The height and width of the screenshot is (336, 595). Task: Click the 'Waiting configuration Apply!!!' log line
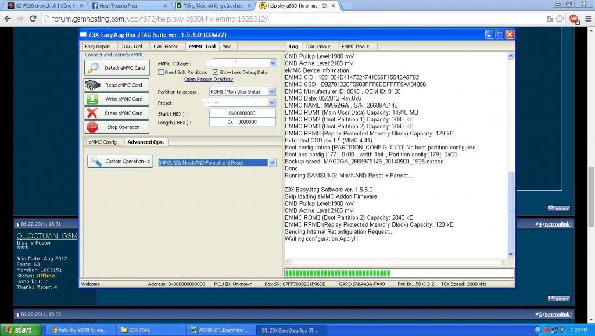(321, 239)
